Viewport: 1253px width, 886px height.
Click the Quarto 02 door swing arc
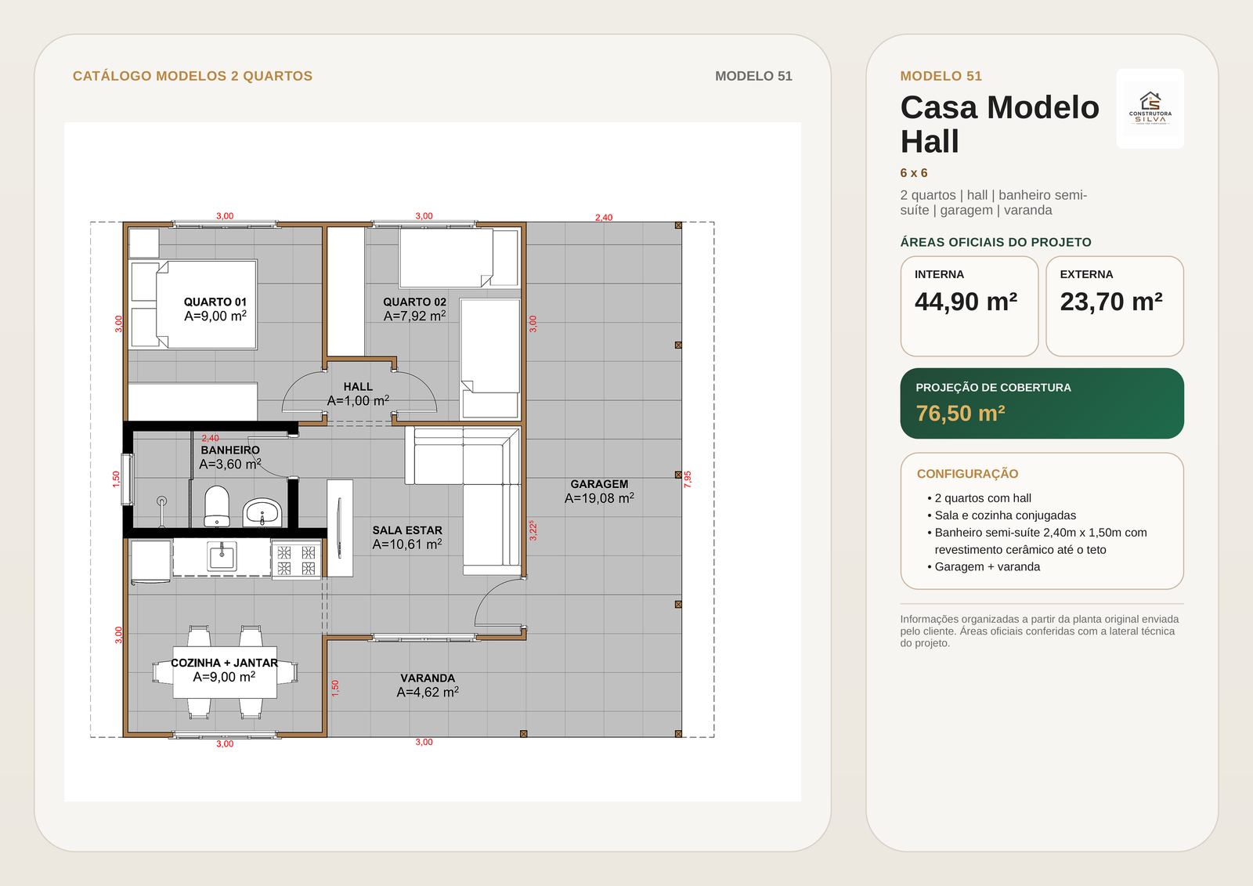coord(414,390)
